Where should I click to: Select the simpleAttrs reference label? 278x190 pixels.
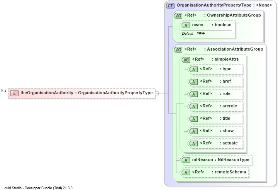[215, 59]
